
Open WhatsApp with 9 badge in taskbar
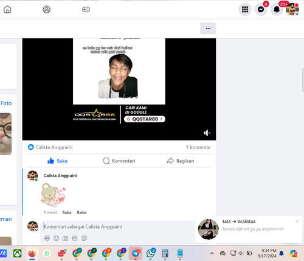(151, 253)
